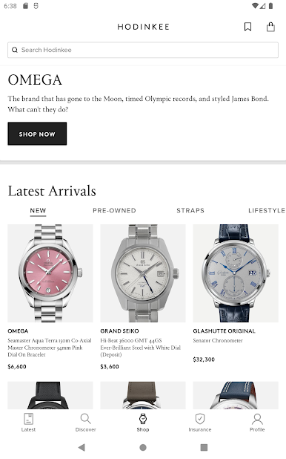286x459 pixels.
Task: Open the Insurance shield icon
Action: [200, 419]
